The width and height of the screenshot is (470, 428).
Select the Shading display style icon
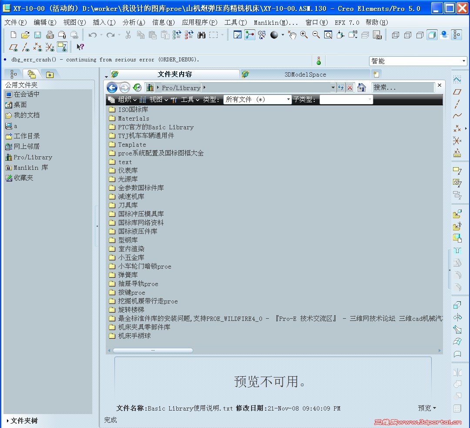[x=432, y=35]
